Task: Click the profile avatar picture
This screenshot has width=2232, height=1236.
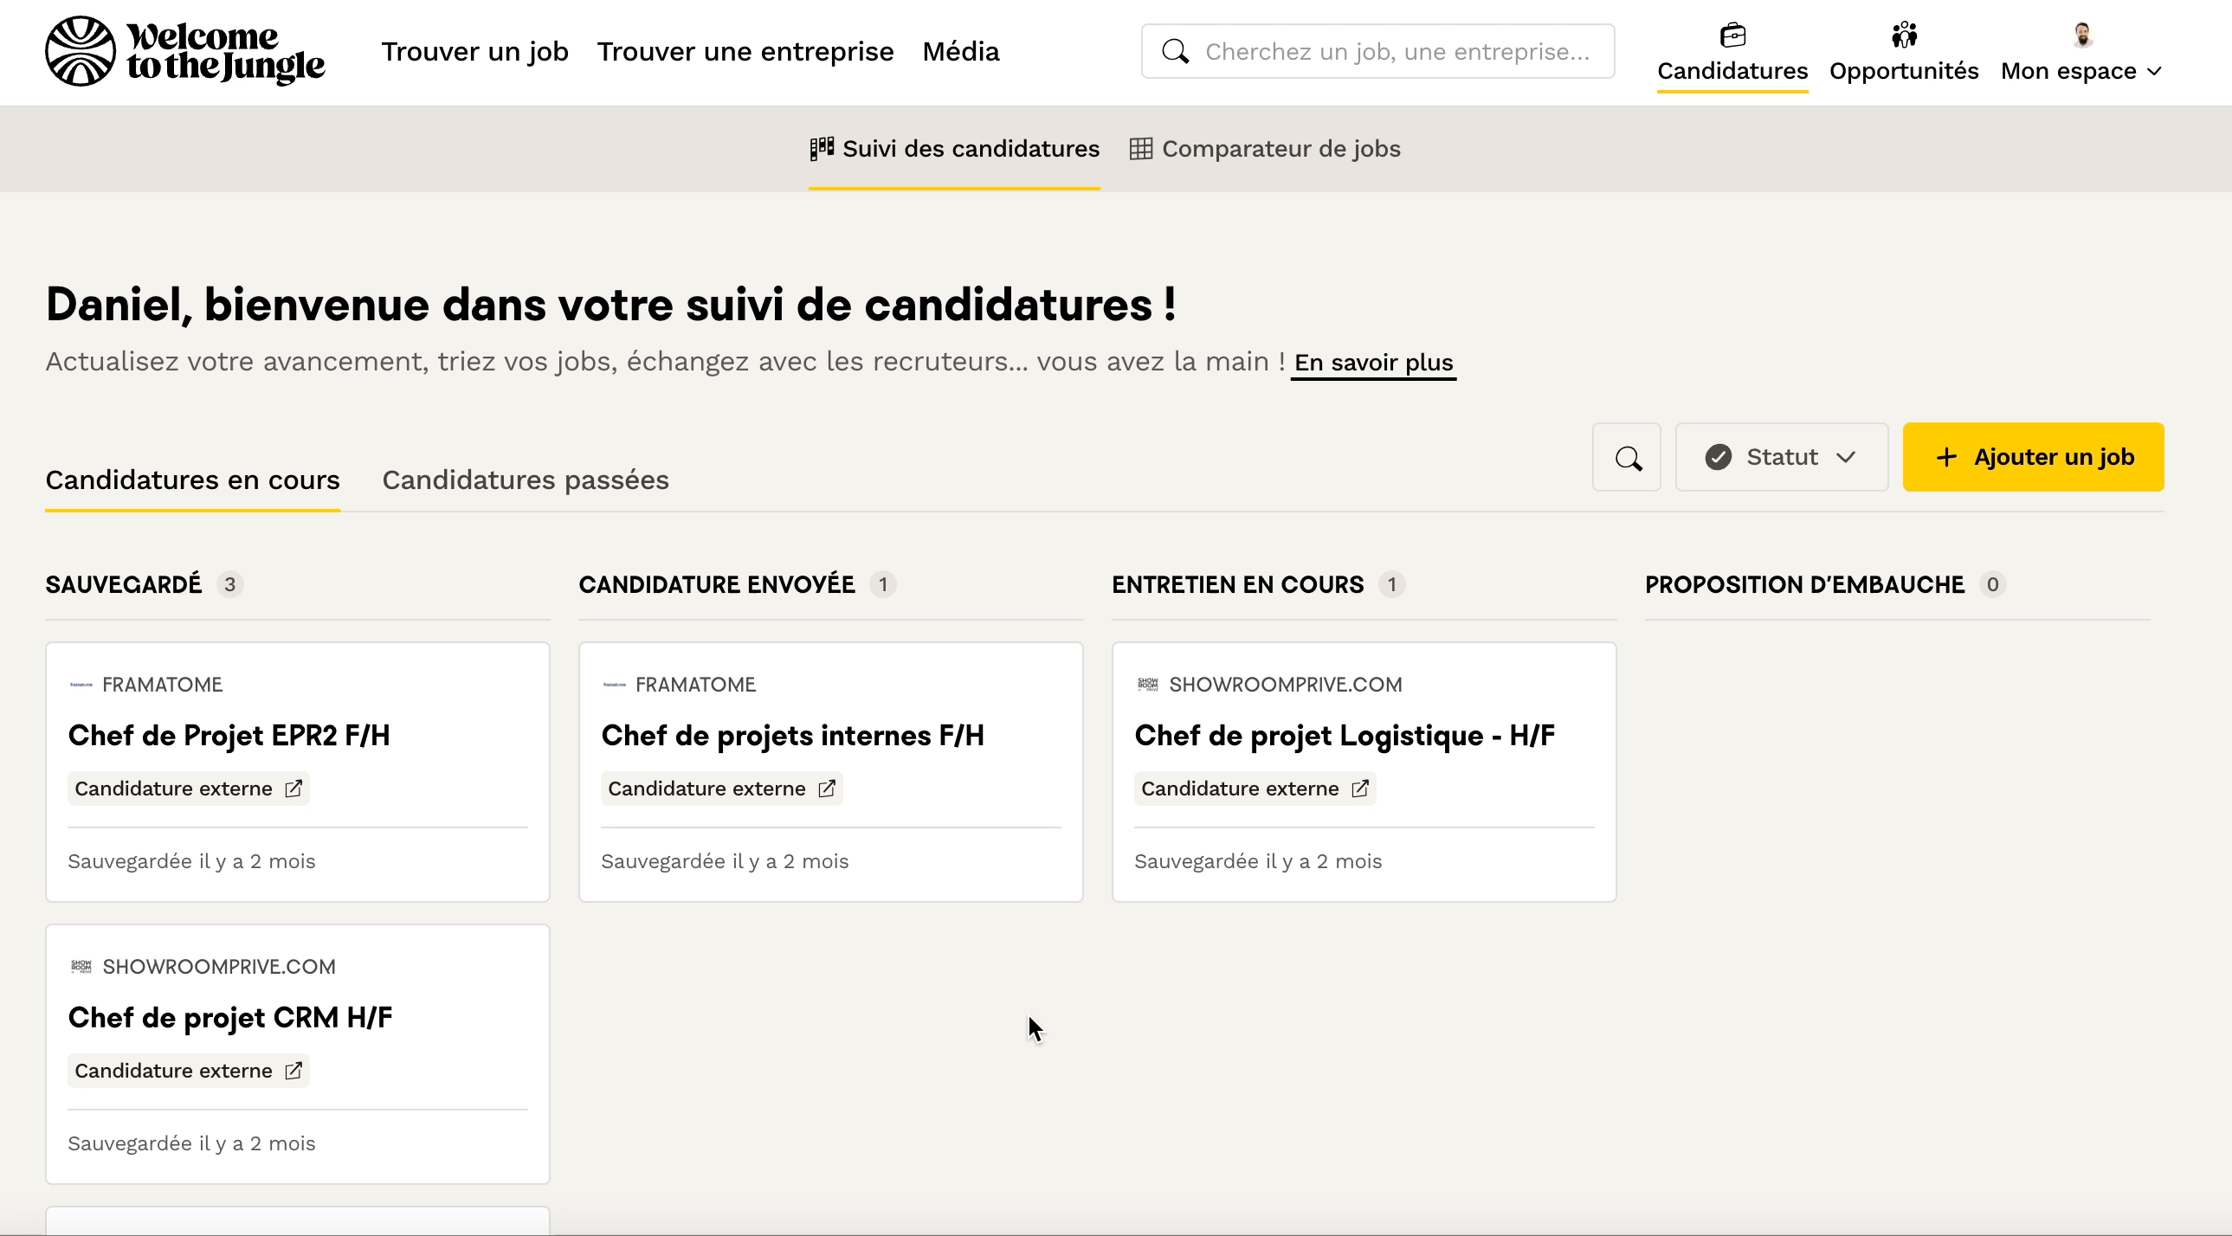Action: coord(2082,35)
